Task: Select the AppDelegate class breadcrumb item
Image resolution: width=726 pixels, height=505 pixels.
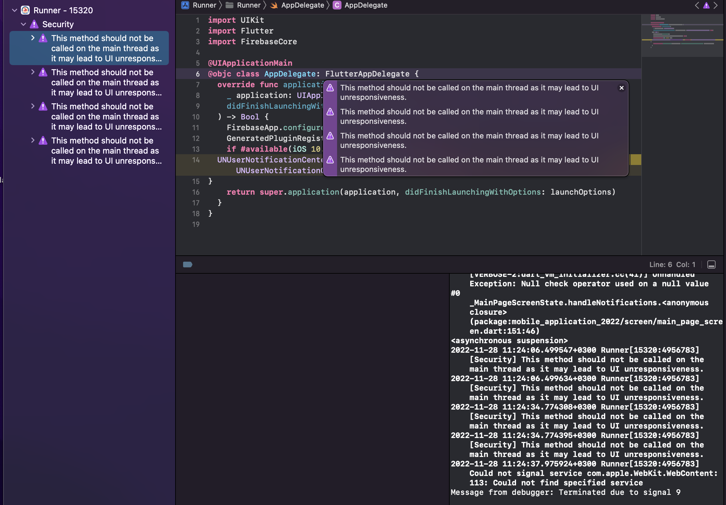Action: (366, 5)
